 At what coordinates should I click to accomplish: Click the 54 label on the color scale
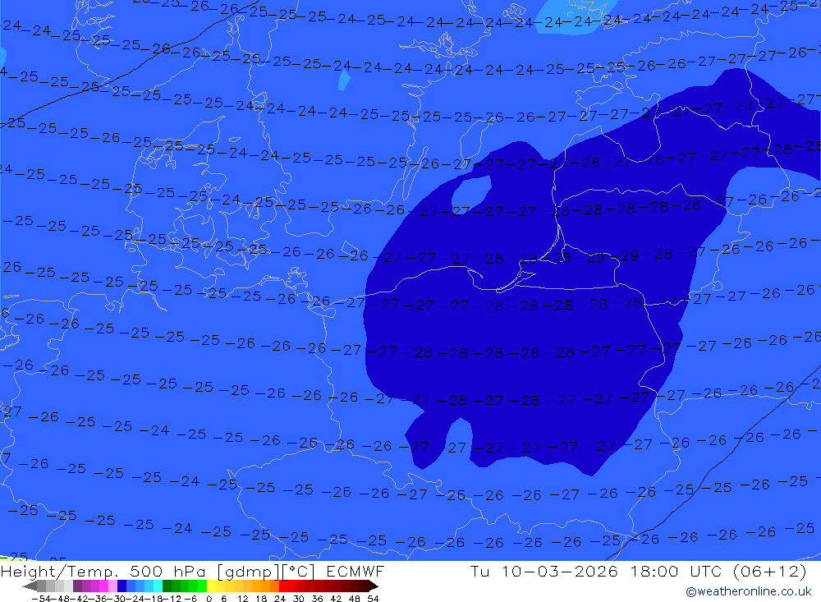[373, 599]
